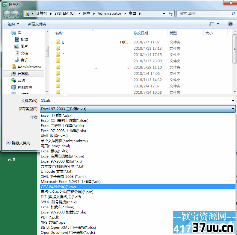Click the file list vertical scrollbar
The height and width of the screenshot is (235, 237).
click(235, 61)
